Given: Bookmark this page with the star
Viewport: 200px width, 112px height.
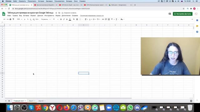Looking at the screenshot, I should click(x=183, y=9).
